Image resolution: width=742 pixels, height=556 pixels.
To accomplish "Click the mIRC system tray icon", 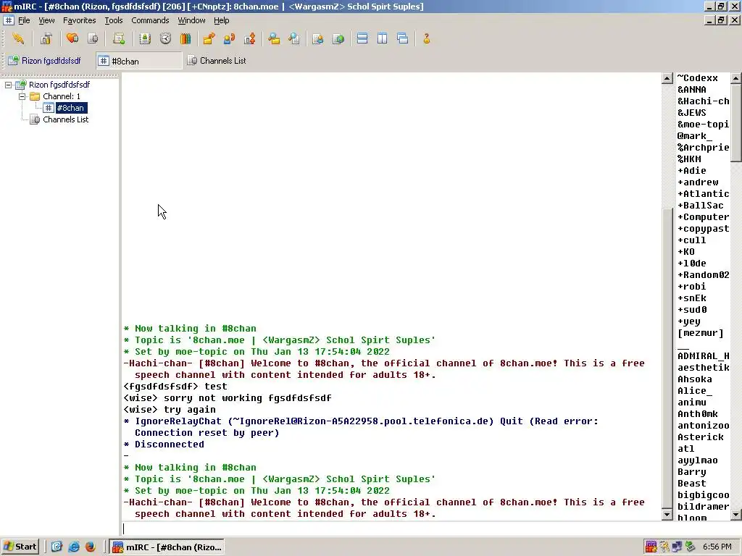I will point(651,547).
